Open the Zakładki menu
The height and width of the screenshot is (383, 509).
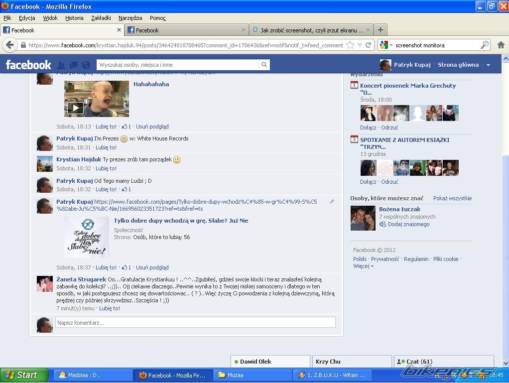[x=101, y=18]
